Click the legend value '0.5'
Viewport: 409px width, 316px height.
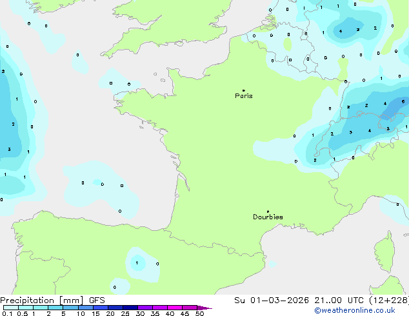coord(23,313)
